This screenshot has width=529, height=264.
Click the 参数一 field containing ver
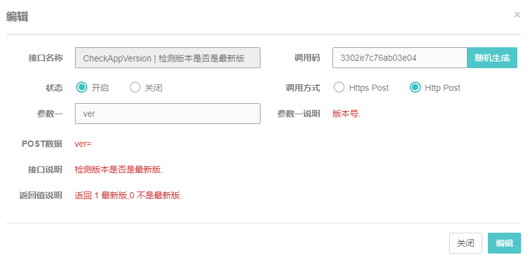(168, 114)
